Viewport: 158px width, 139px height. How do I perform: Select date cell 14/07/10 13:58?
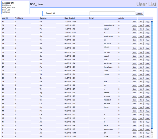[x=70, y=22]
